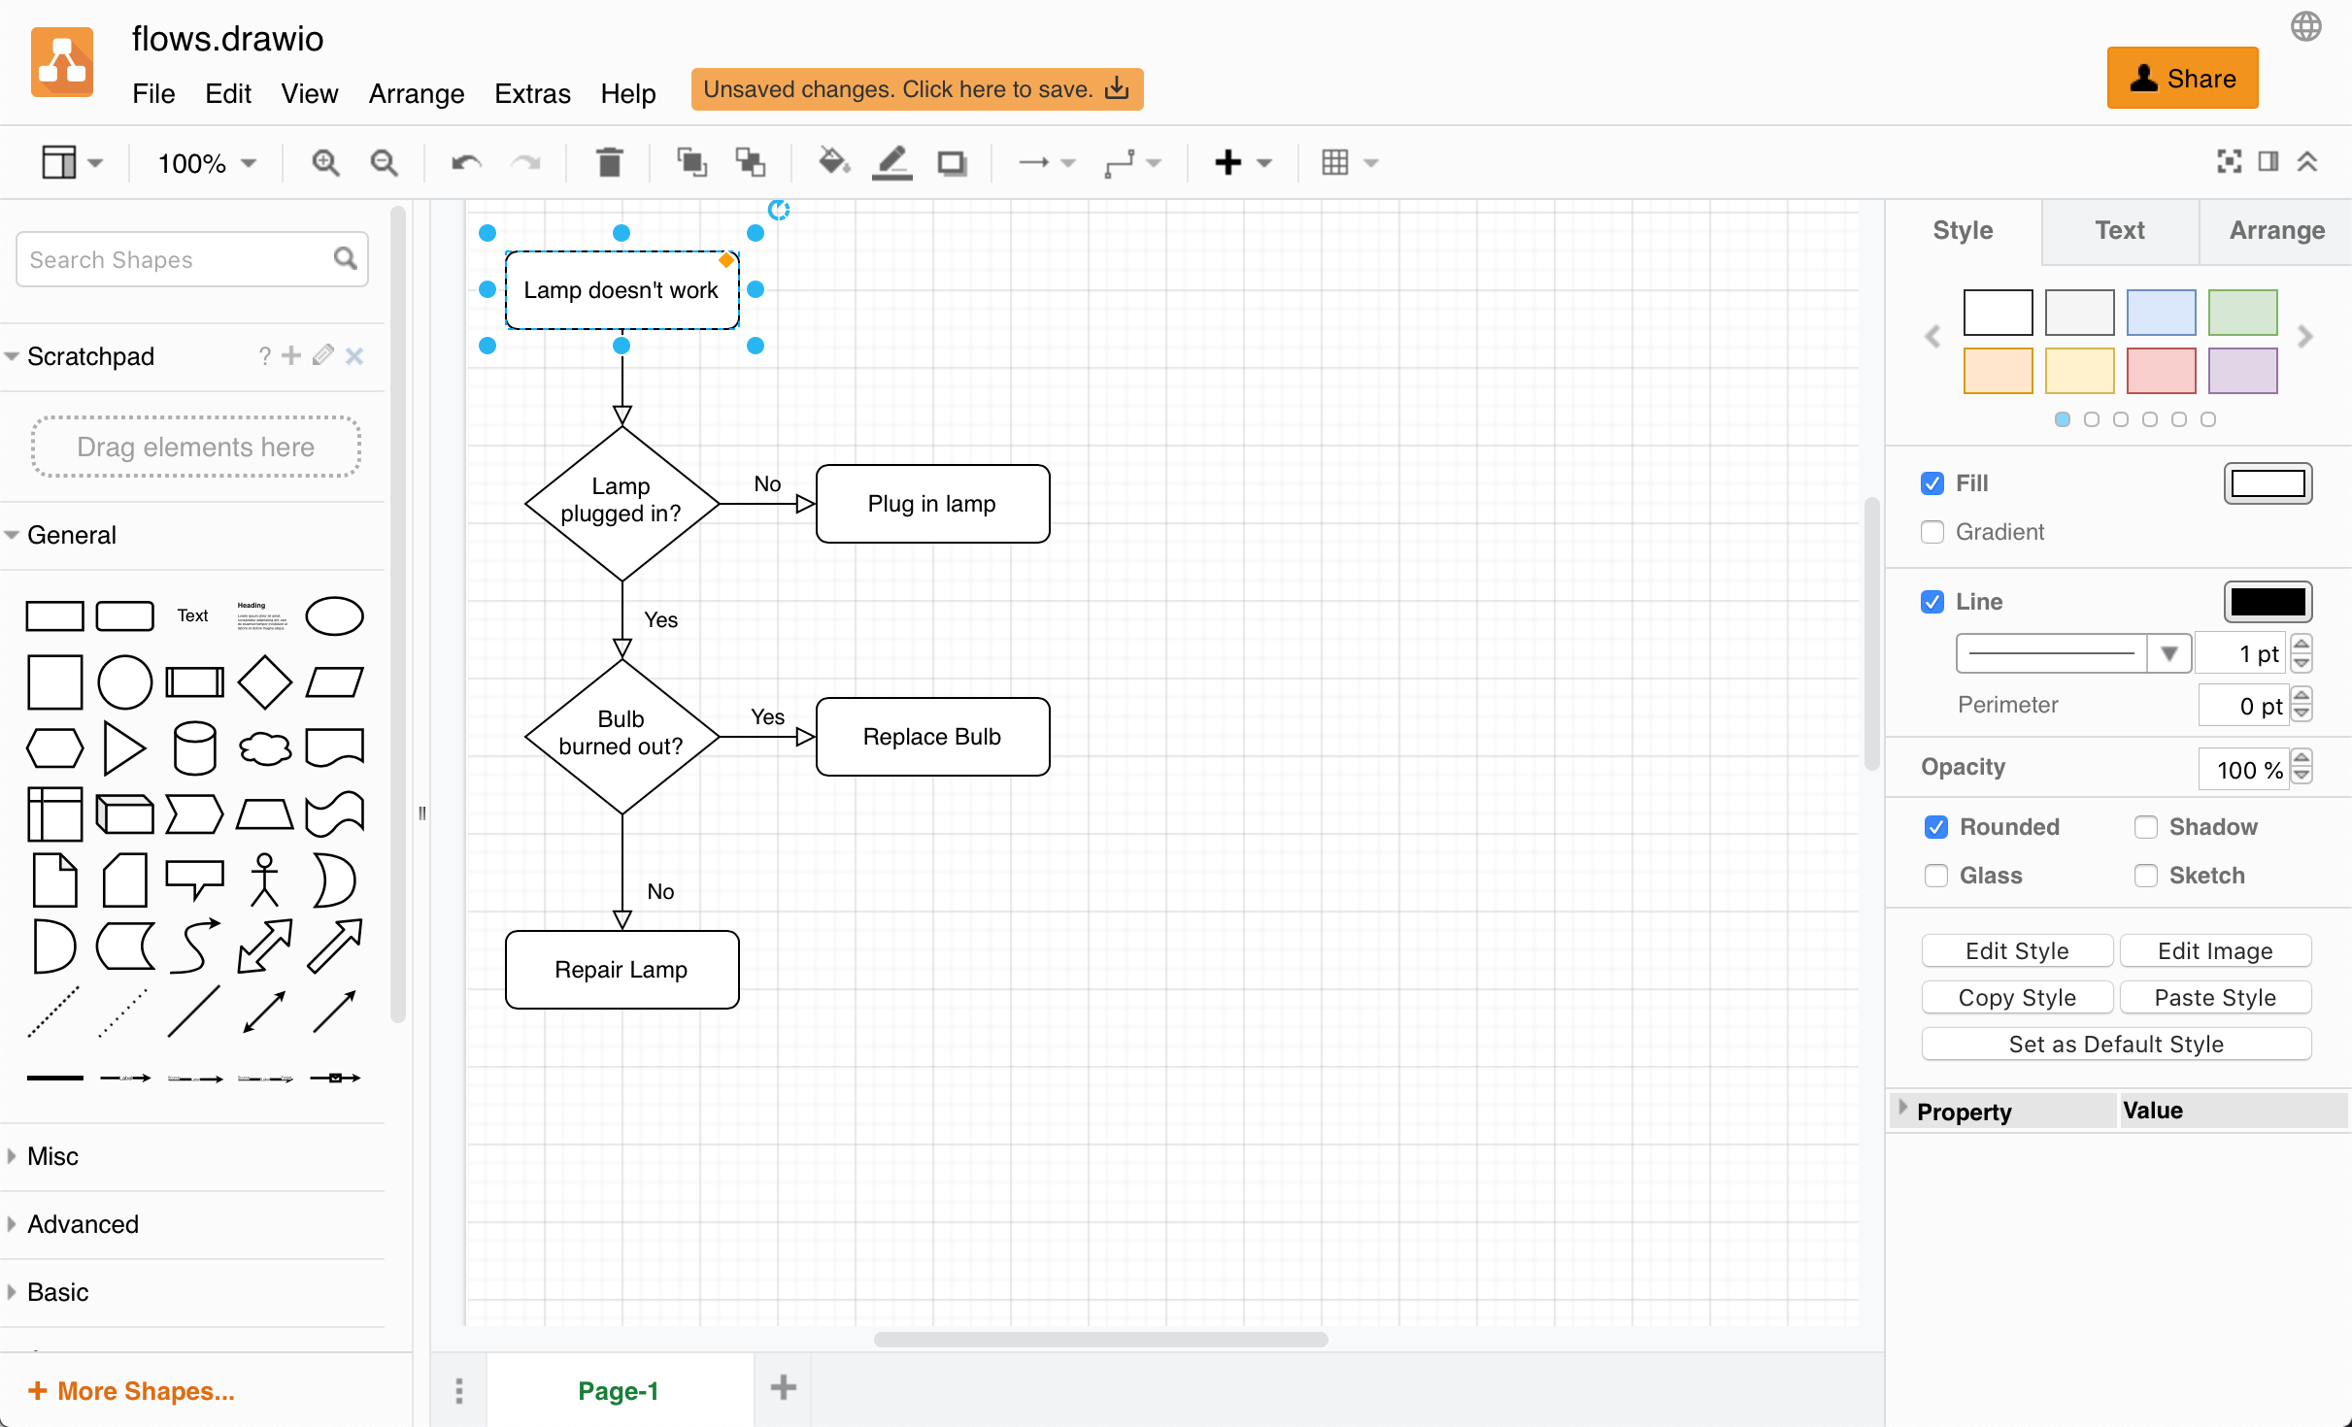Click the delete shape icon

610,163
